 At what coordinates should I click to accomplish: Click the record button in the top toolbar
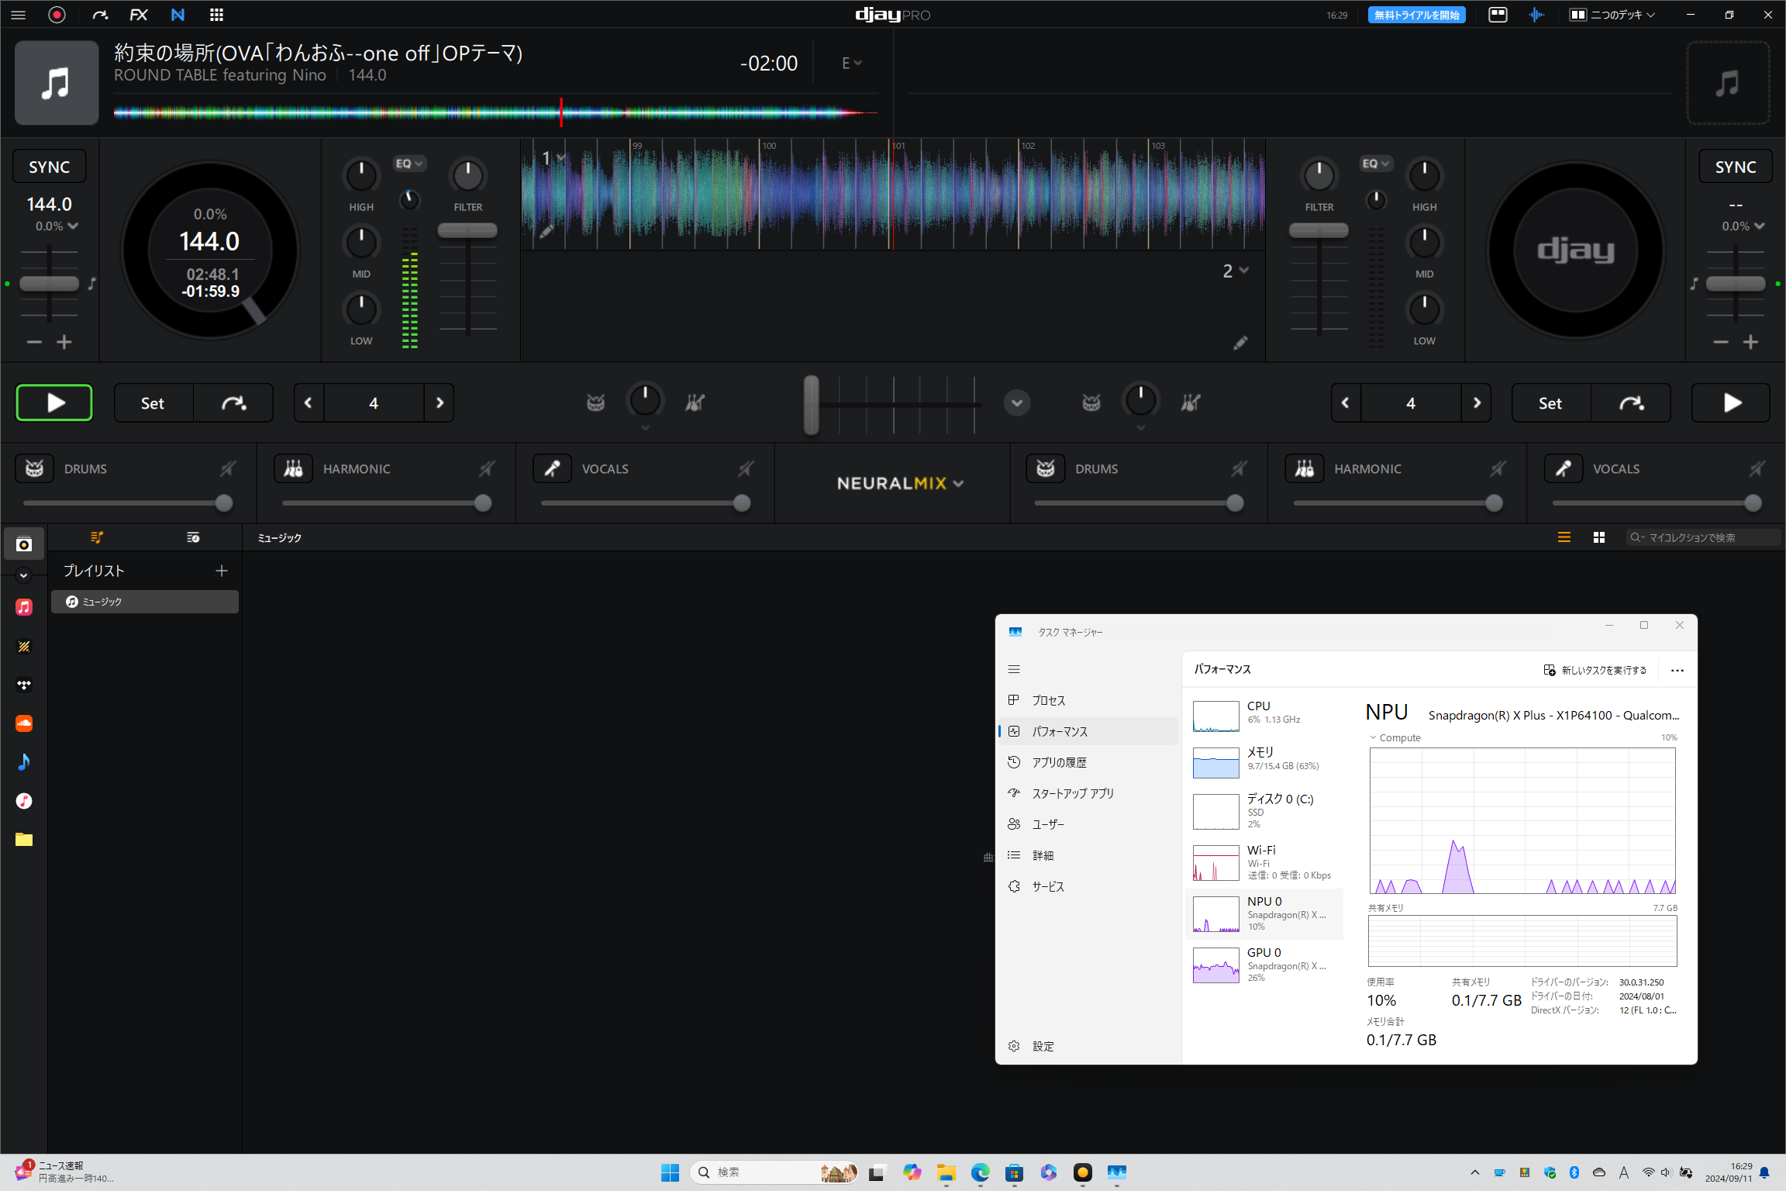tap(57, 15)
